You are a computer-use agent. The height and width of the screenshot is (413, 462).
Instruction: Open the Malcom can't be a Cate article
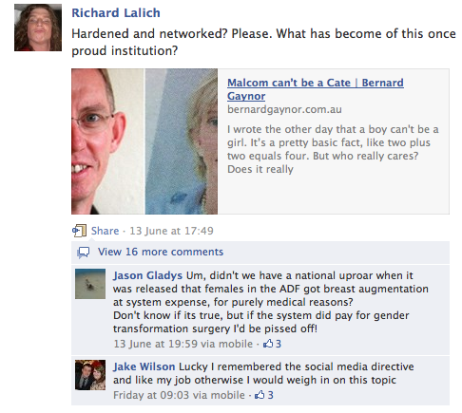point(316,89)
